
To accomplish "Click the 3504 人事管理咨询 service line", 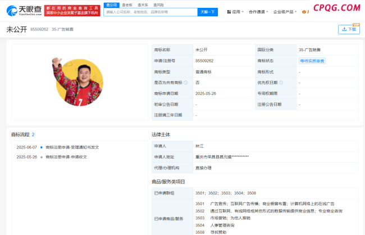I will [x=215, y=225].
